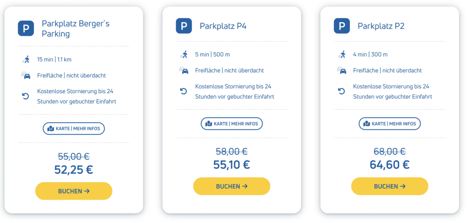
Task: Click the 64,60 € discounted price
Action: click(390, 165)
